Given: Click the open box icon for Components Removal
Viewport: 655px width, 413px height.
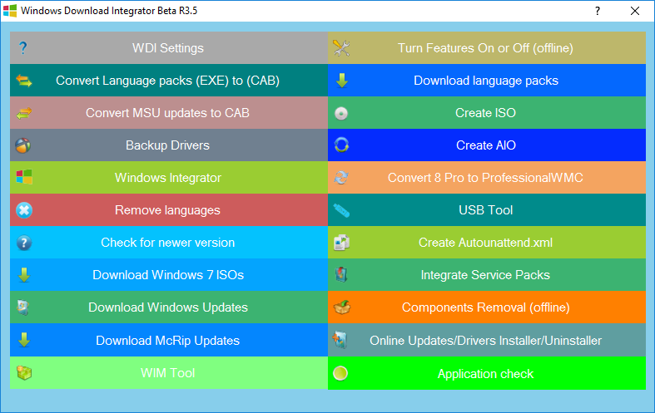Looking at the screenshot, I should click(341, 307).
